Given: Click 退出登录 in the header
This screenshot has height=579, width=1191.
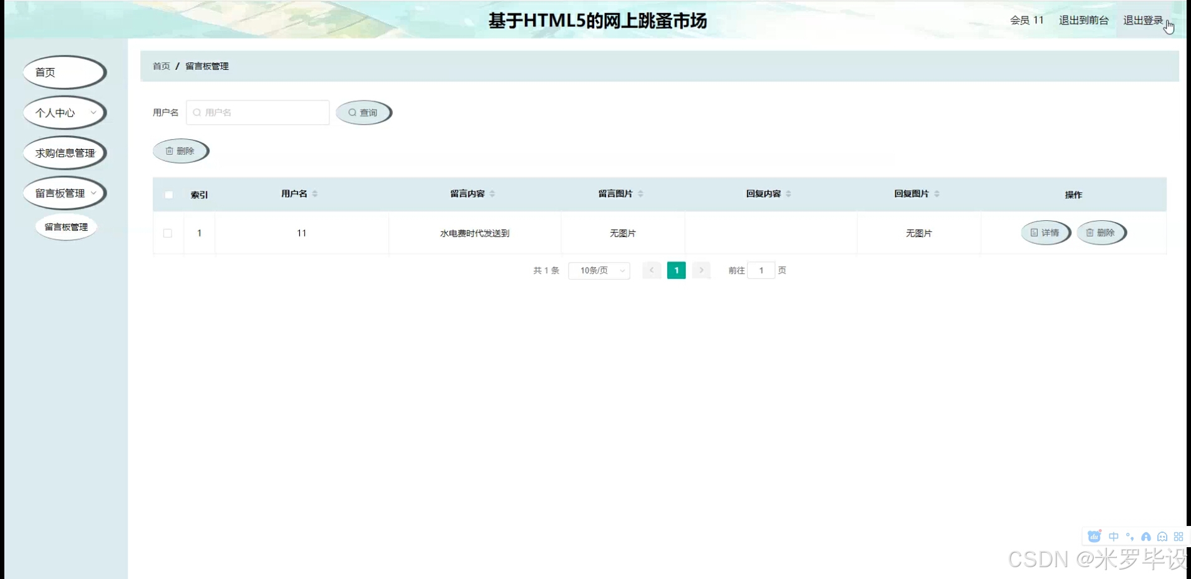Looking at the screenshot, I should [x=1143, y=20].
